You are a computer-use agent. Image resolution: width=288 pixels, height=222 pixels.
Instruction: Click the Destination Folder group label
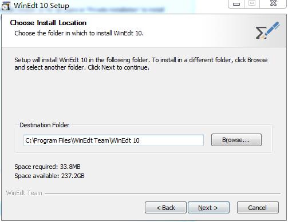tap(45, 125)
